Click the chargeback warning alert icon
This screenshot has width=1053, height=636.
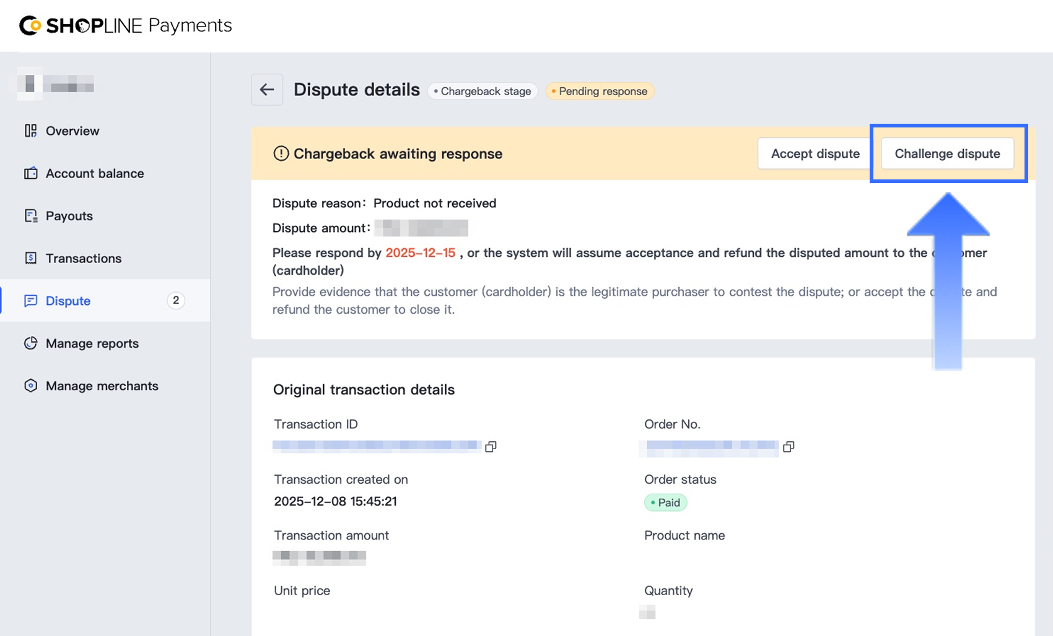pos(281,153)
